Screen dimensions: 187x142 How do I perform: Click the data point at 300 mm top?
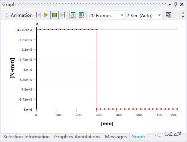[x=97, y=29]
